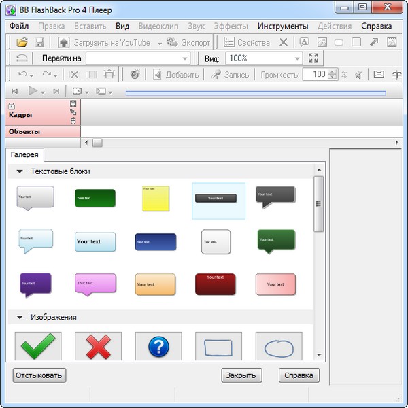Click the blue question mark image
This screenshot has width=408, height=408.
click(x=158, y=347)
